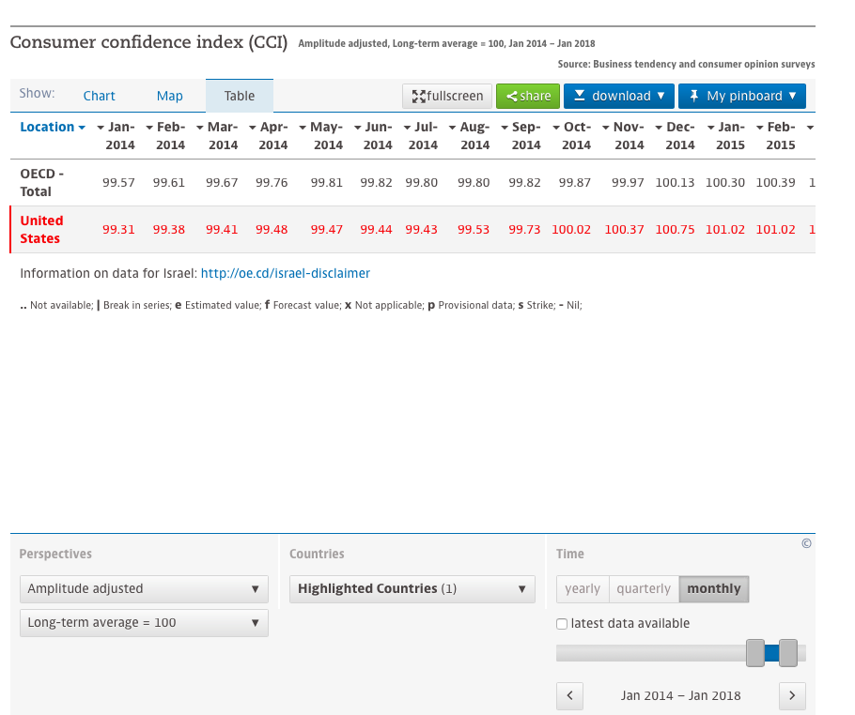Click the My pinboard button
Screen dimensions: 855x715
click(742, 96)
